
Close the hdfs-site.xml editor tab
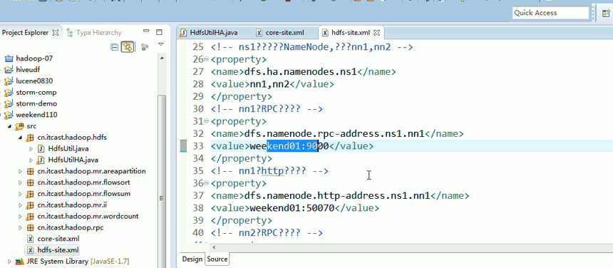pos(376,33)
